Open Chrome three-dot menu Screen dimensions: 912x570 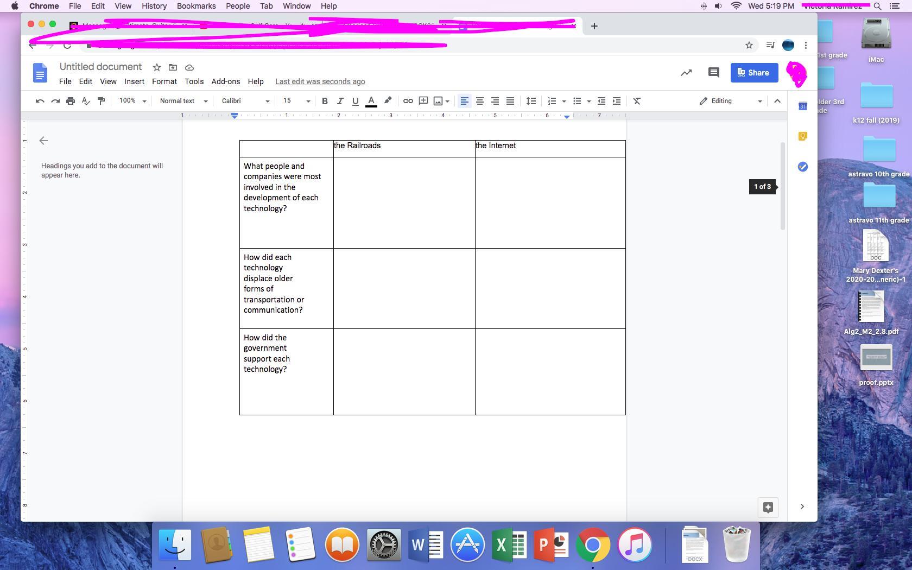click(x=806, y=45)
